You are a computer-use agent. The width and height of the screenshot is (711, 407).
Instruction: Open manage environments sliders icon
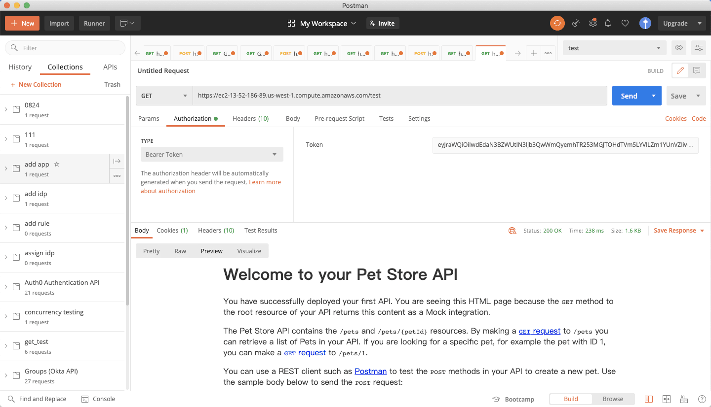coord(699,48)
